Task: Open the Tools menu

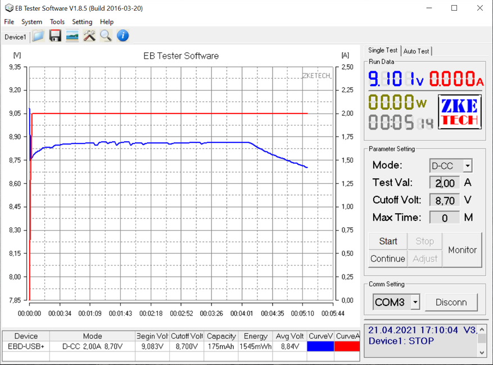Action: pyautogui.click(x=57, y=22)
